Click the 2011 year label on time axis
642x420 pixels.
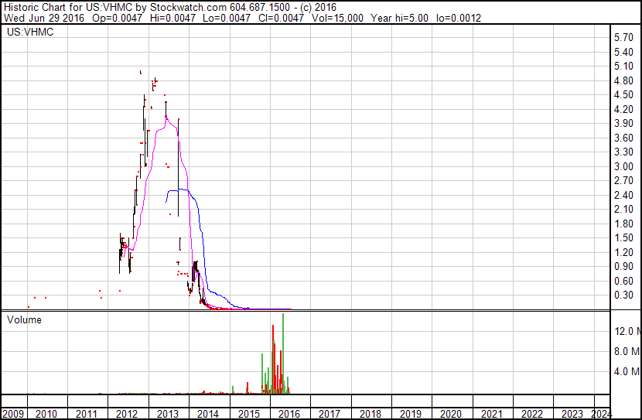87,414
